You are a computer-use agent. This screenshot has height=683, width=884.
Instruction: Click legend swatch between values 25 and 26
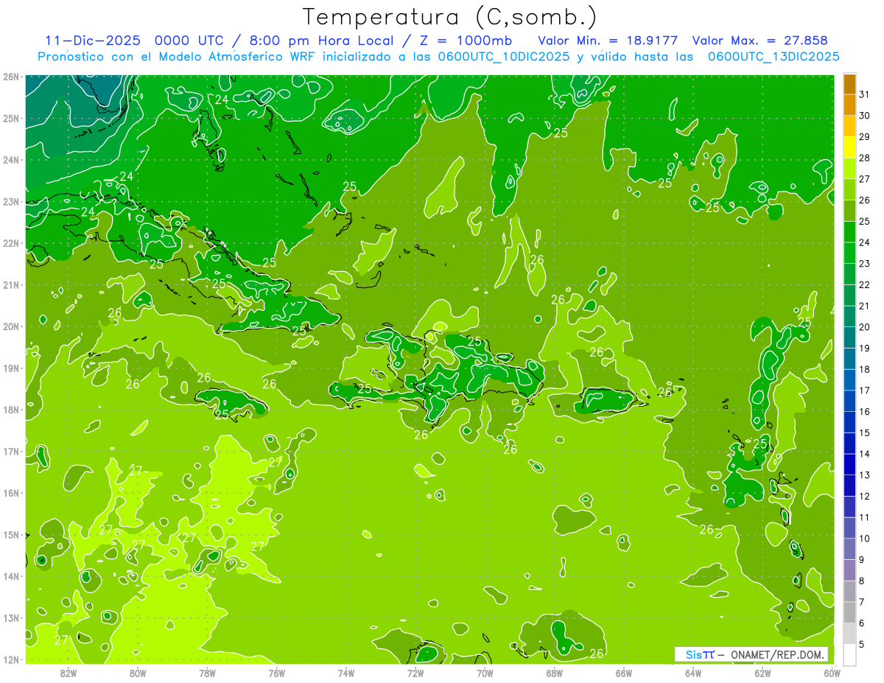click(849, 211)
